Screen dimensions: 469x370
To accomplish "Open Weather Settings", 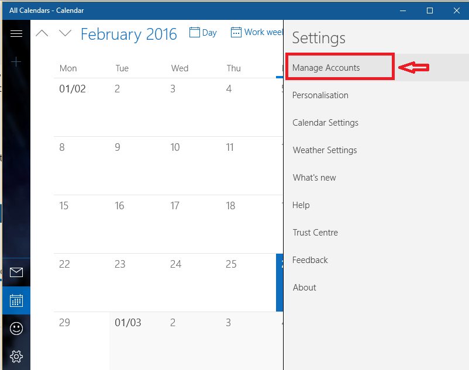I will click(325, 150).
